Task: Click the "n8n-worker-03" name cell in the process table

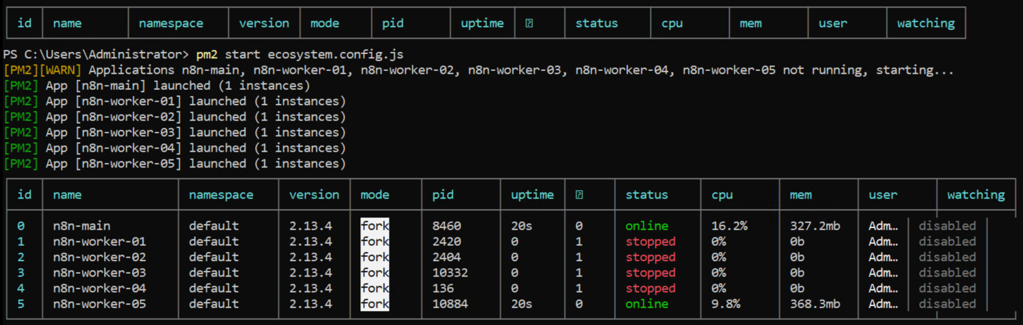Action: point(99,273)
